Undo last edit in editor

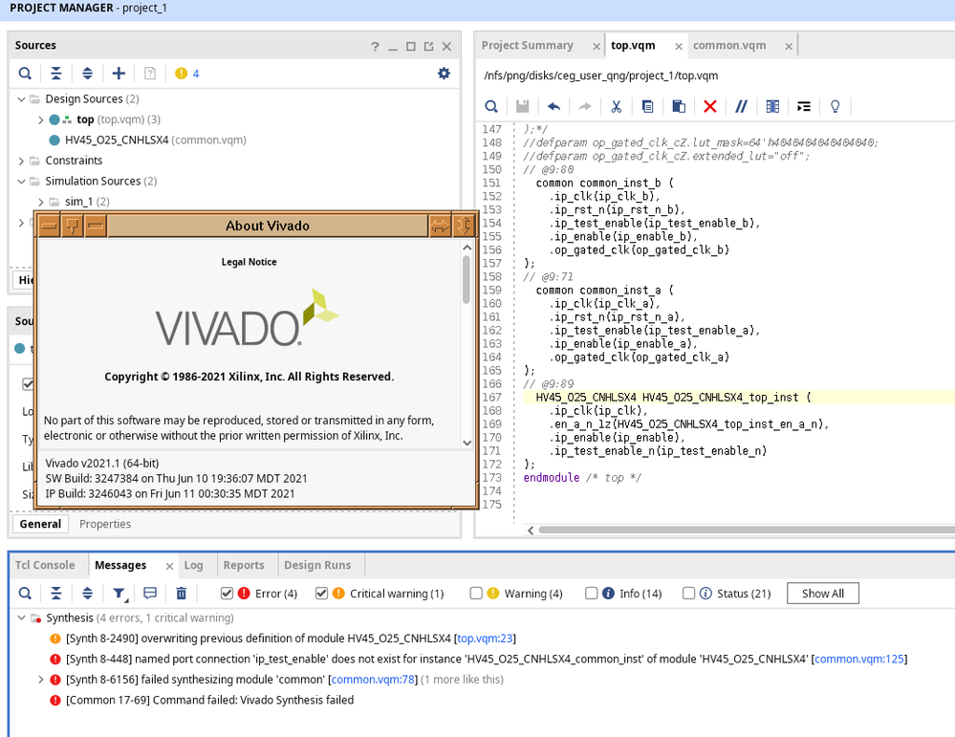point(553,107)
